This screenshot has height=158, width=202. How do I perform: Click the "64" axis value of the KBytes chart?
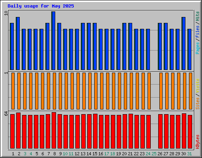click(x=6, y=114)
